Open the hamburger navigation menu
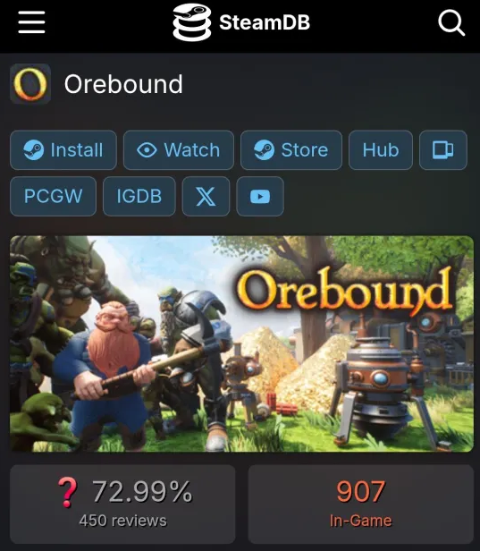This screenshot has width=480, height=551. tap(31, 22)
